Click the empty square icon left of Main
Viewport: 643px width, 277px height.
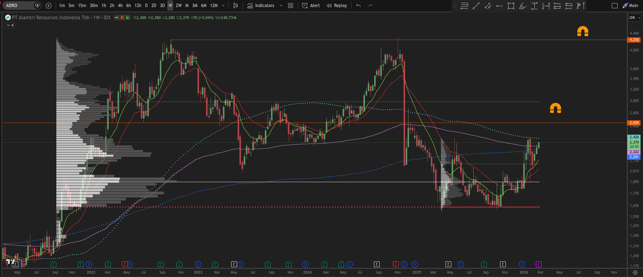615,6
